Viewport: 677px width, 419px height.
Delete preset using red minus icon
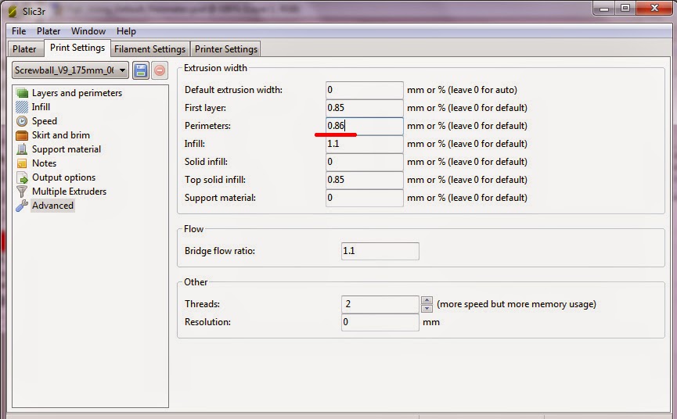click(160, 70)
